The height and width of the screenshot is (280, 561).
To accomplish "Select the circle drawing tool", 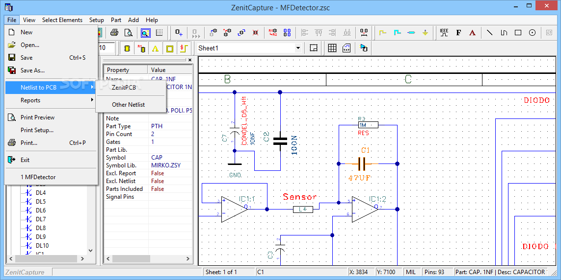I will 532,33.
